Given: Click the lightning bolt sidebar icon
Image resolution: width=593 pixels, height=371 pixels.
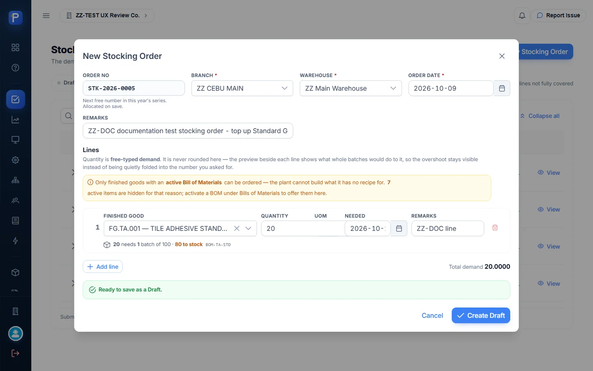Looking at the screenshot, I should (15, 241).
